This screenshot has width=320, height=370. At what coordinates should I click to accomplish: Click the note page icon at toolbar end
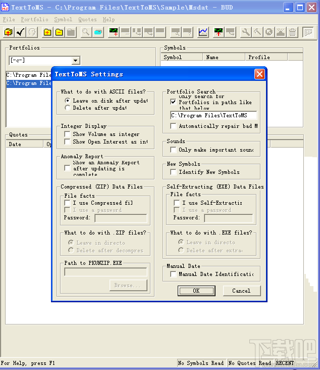308,32
